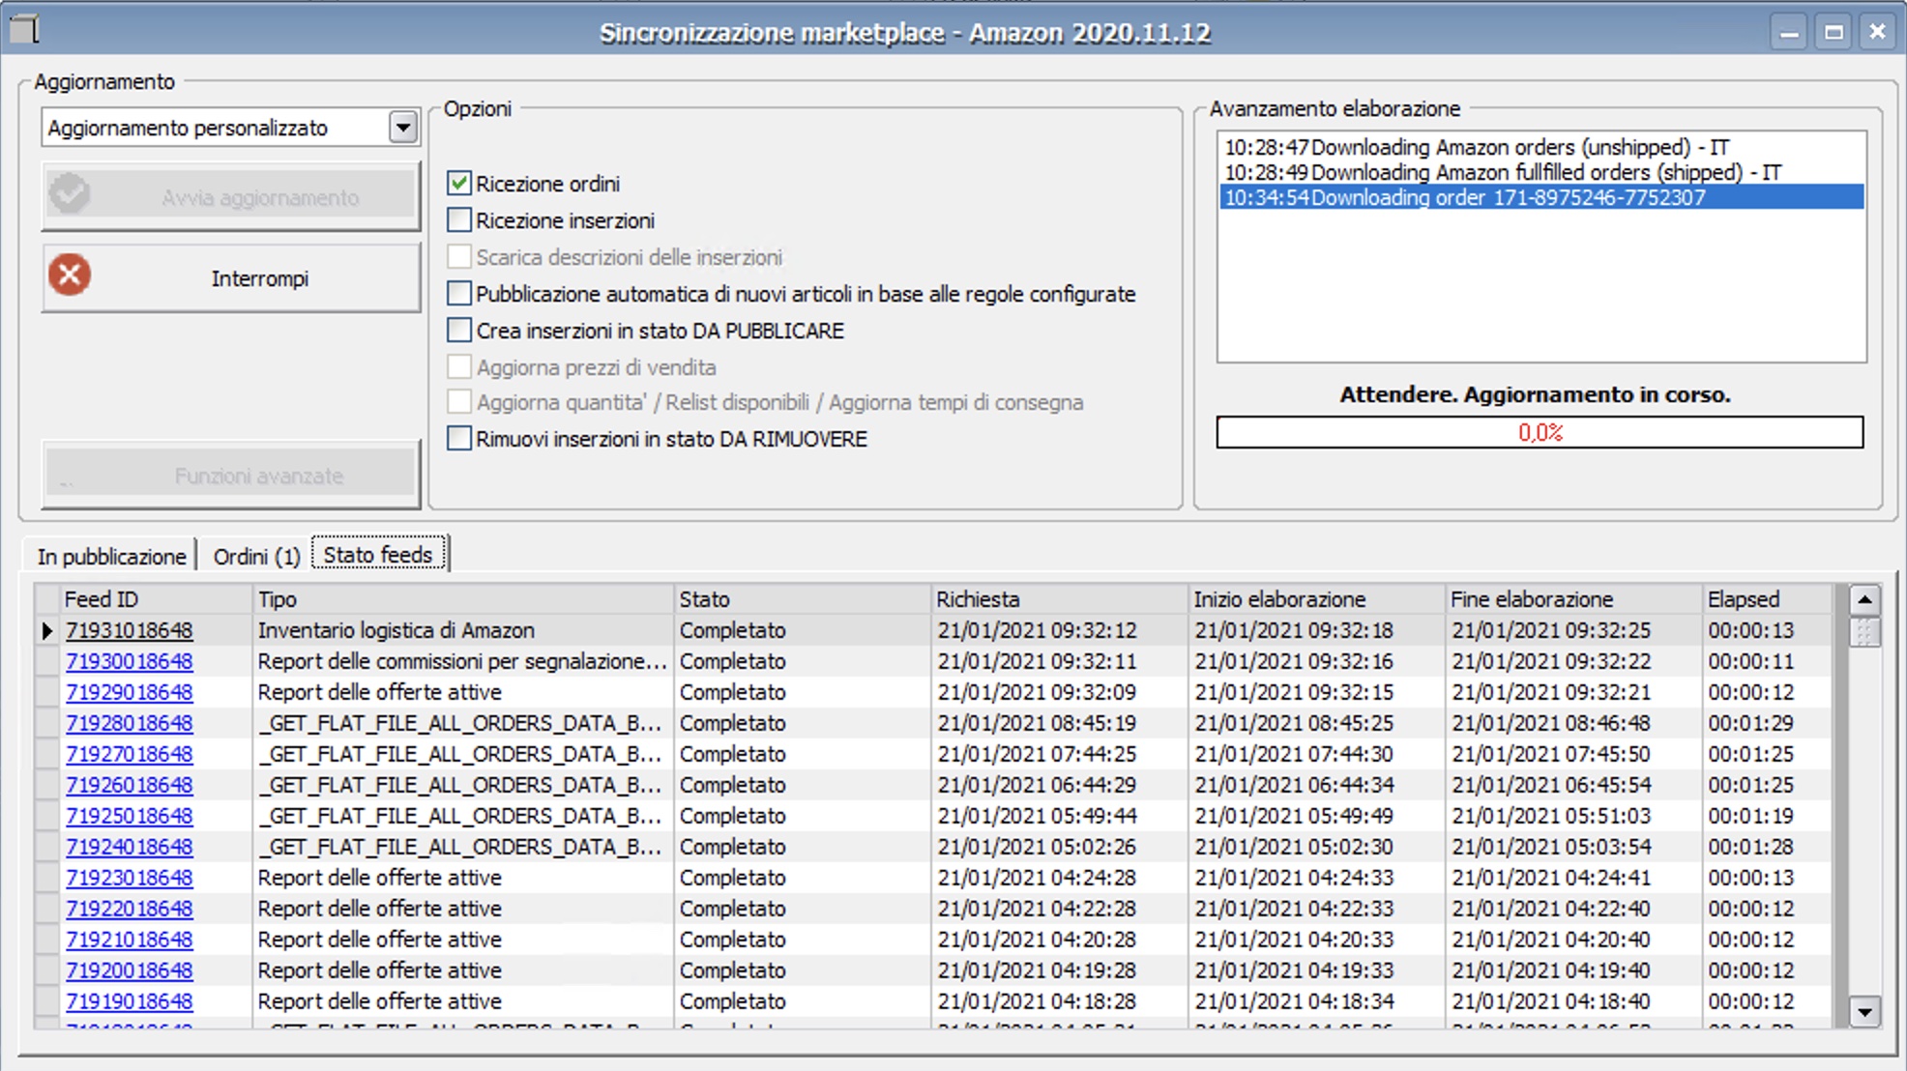Open feed link 71920018648
Screen dimensions: 1907x1071
coord(129,970)
